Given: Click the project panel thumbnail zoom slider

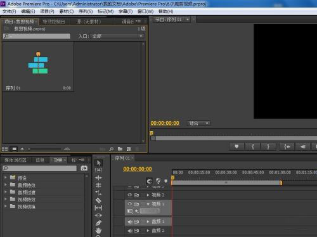Looking at the screenshot, I should pos(45,149).
